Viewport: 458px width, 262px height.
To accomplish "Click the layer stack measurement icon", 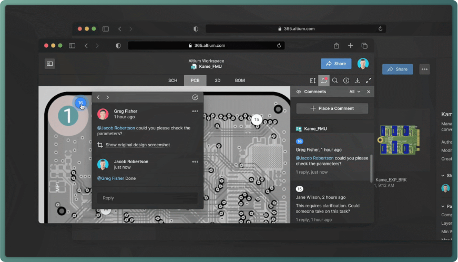I will tap(313, 80).
